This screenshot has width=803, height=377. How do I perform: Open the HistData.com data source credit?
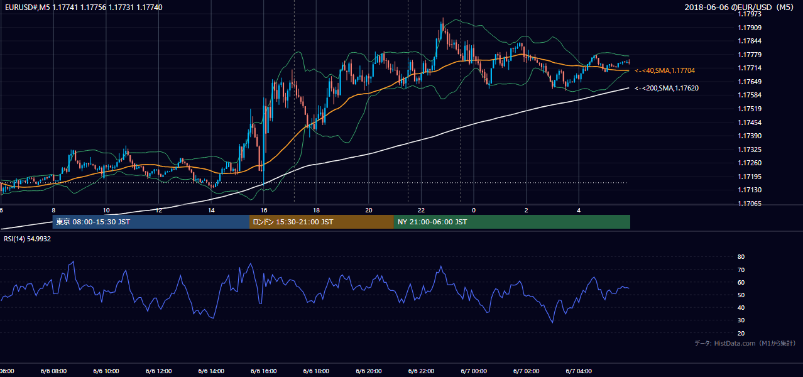(x=745, y=344)
